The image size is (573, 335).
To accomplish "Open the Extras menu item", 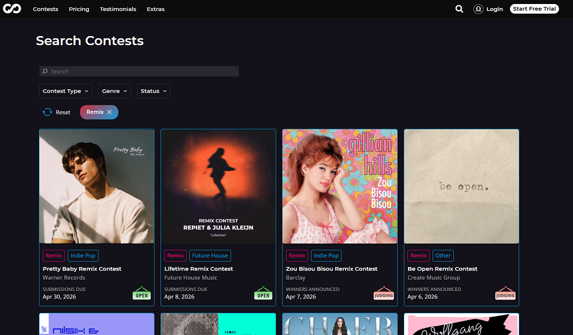I will [156, 9].
